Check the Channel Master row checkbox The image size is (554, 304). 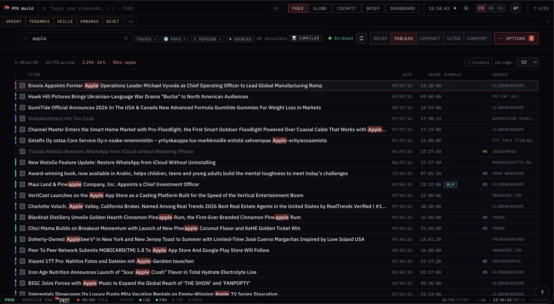(23, 129)
